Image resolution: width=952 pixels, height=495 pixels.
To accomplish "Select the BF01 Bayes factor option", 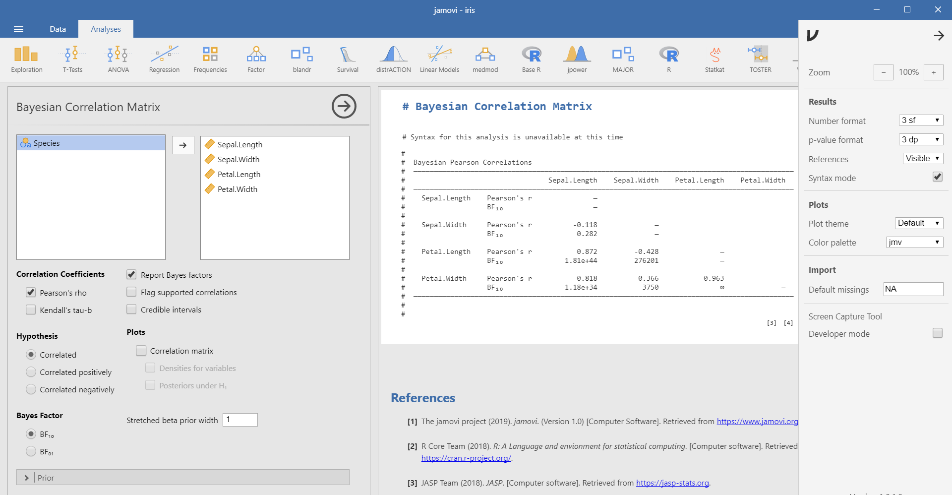I will point(31,451).
